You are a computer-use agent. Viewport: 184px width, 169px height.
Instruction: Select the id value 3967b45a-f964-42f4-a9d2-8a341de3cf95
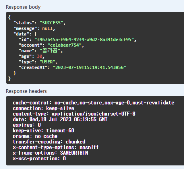point(84,39)
